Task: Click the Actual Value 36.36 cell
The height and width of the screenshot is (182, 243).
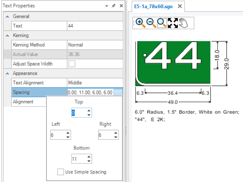Action: 95,54
